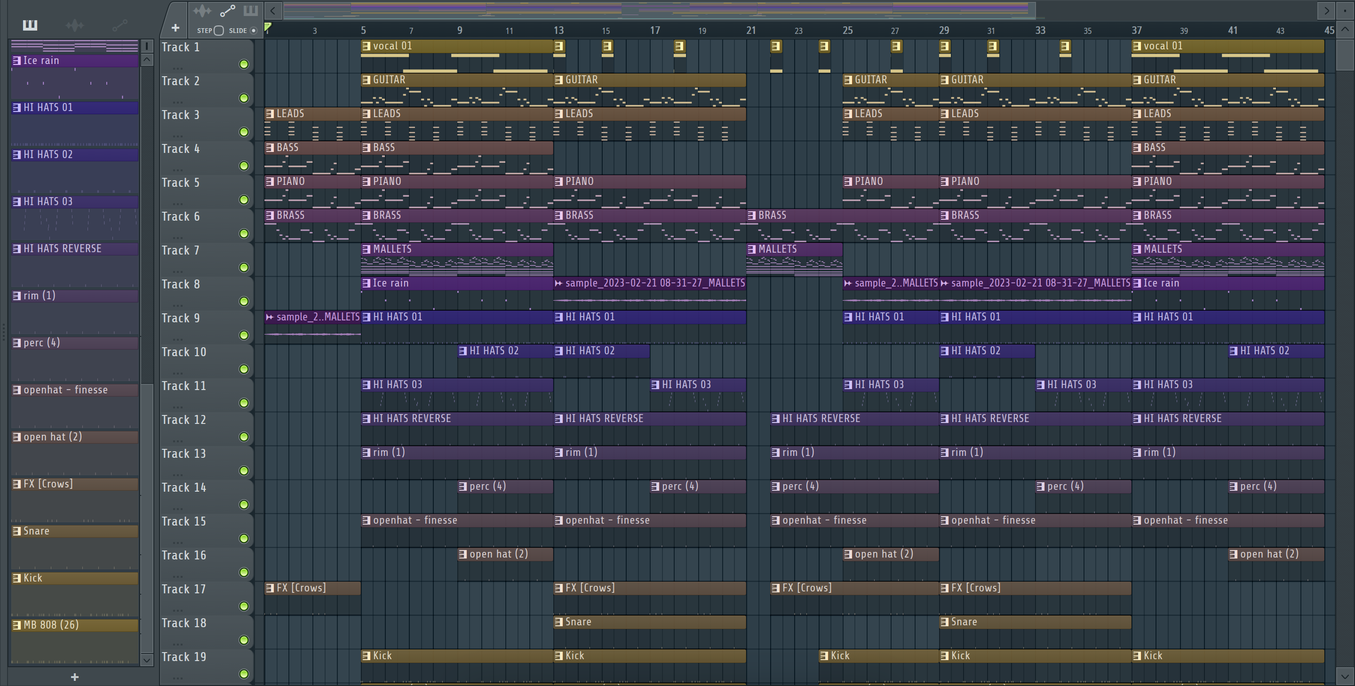Viewport: 1355px width, 686px height.
Task: Open the MALLETS clip menu icon at bar 21
Action: (752, 249)
